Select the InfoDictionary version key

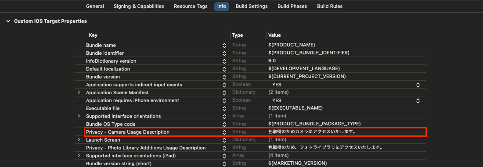(111, 61)
